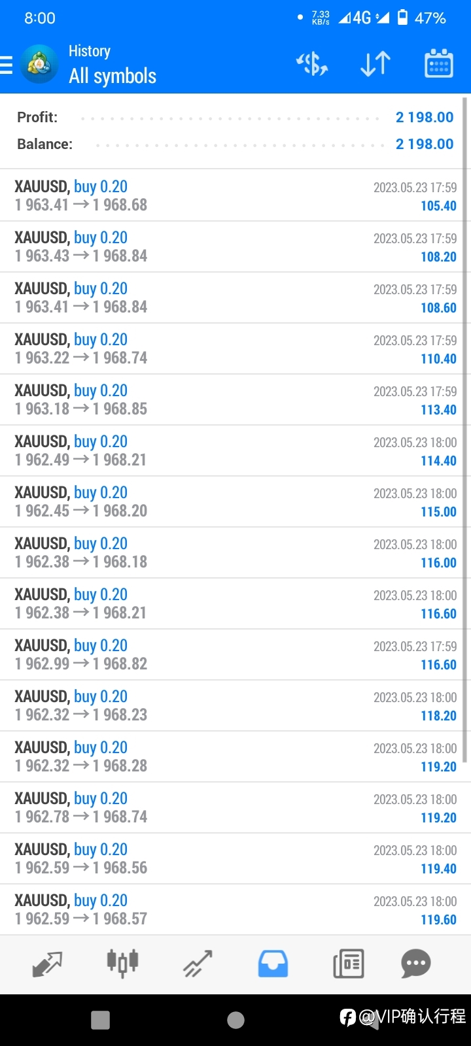Open the symbol filter dollar icon

(312, 64)
